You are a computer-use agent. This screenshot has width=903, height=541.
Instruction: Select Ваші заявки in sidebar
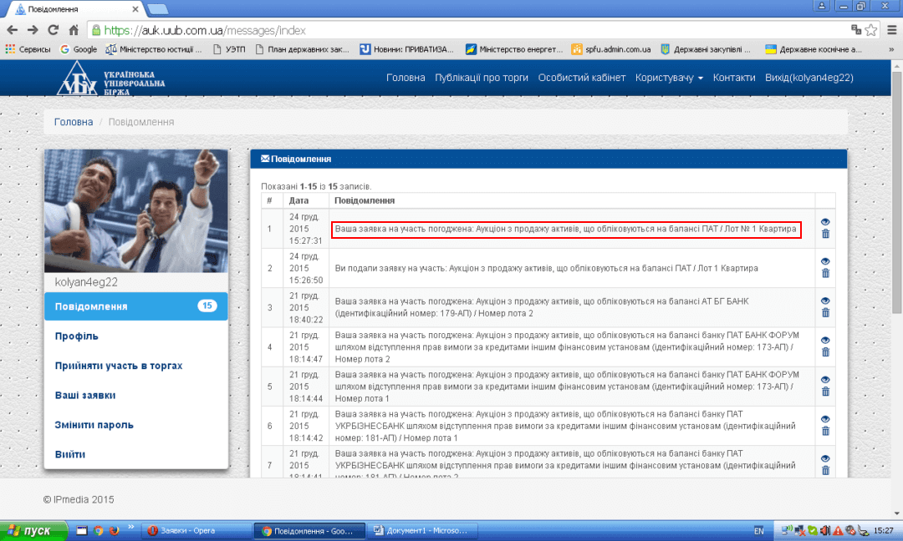coord(85,395)
